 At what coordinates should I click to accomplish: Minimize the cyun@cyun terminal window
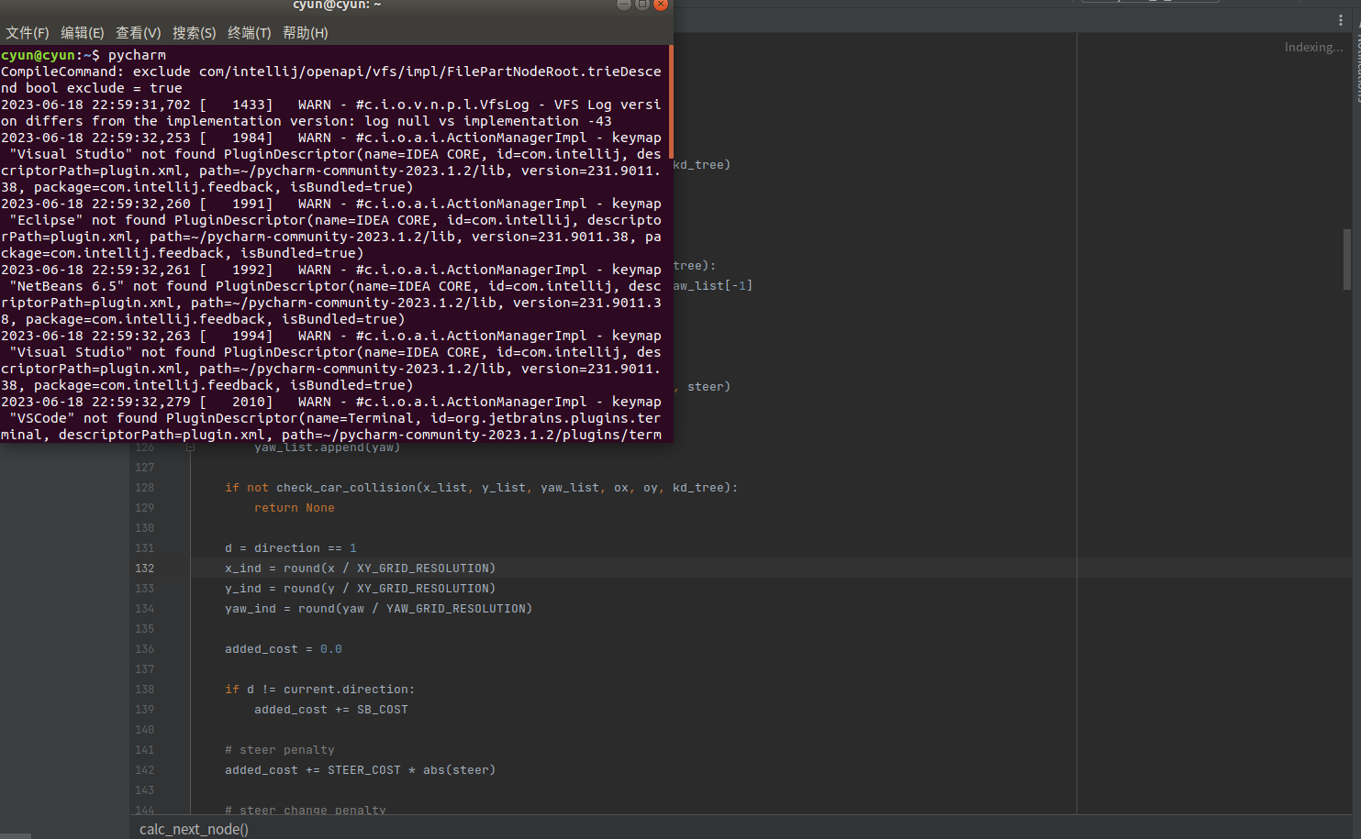tap(624, 4)
